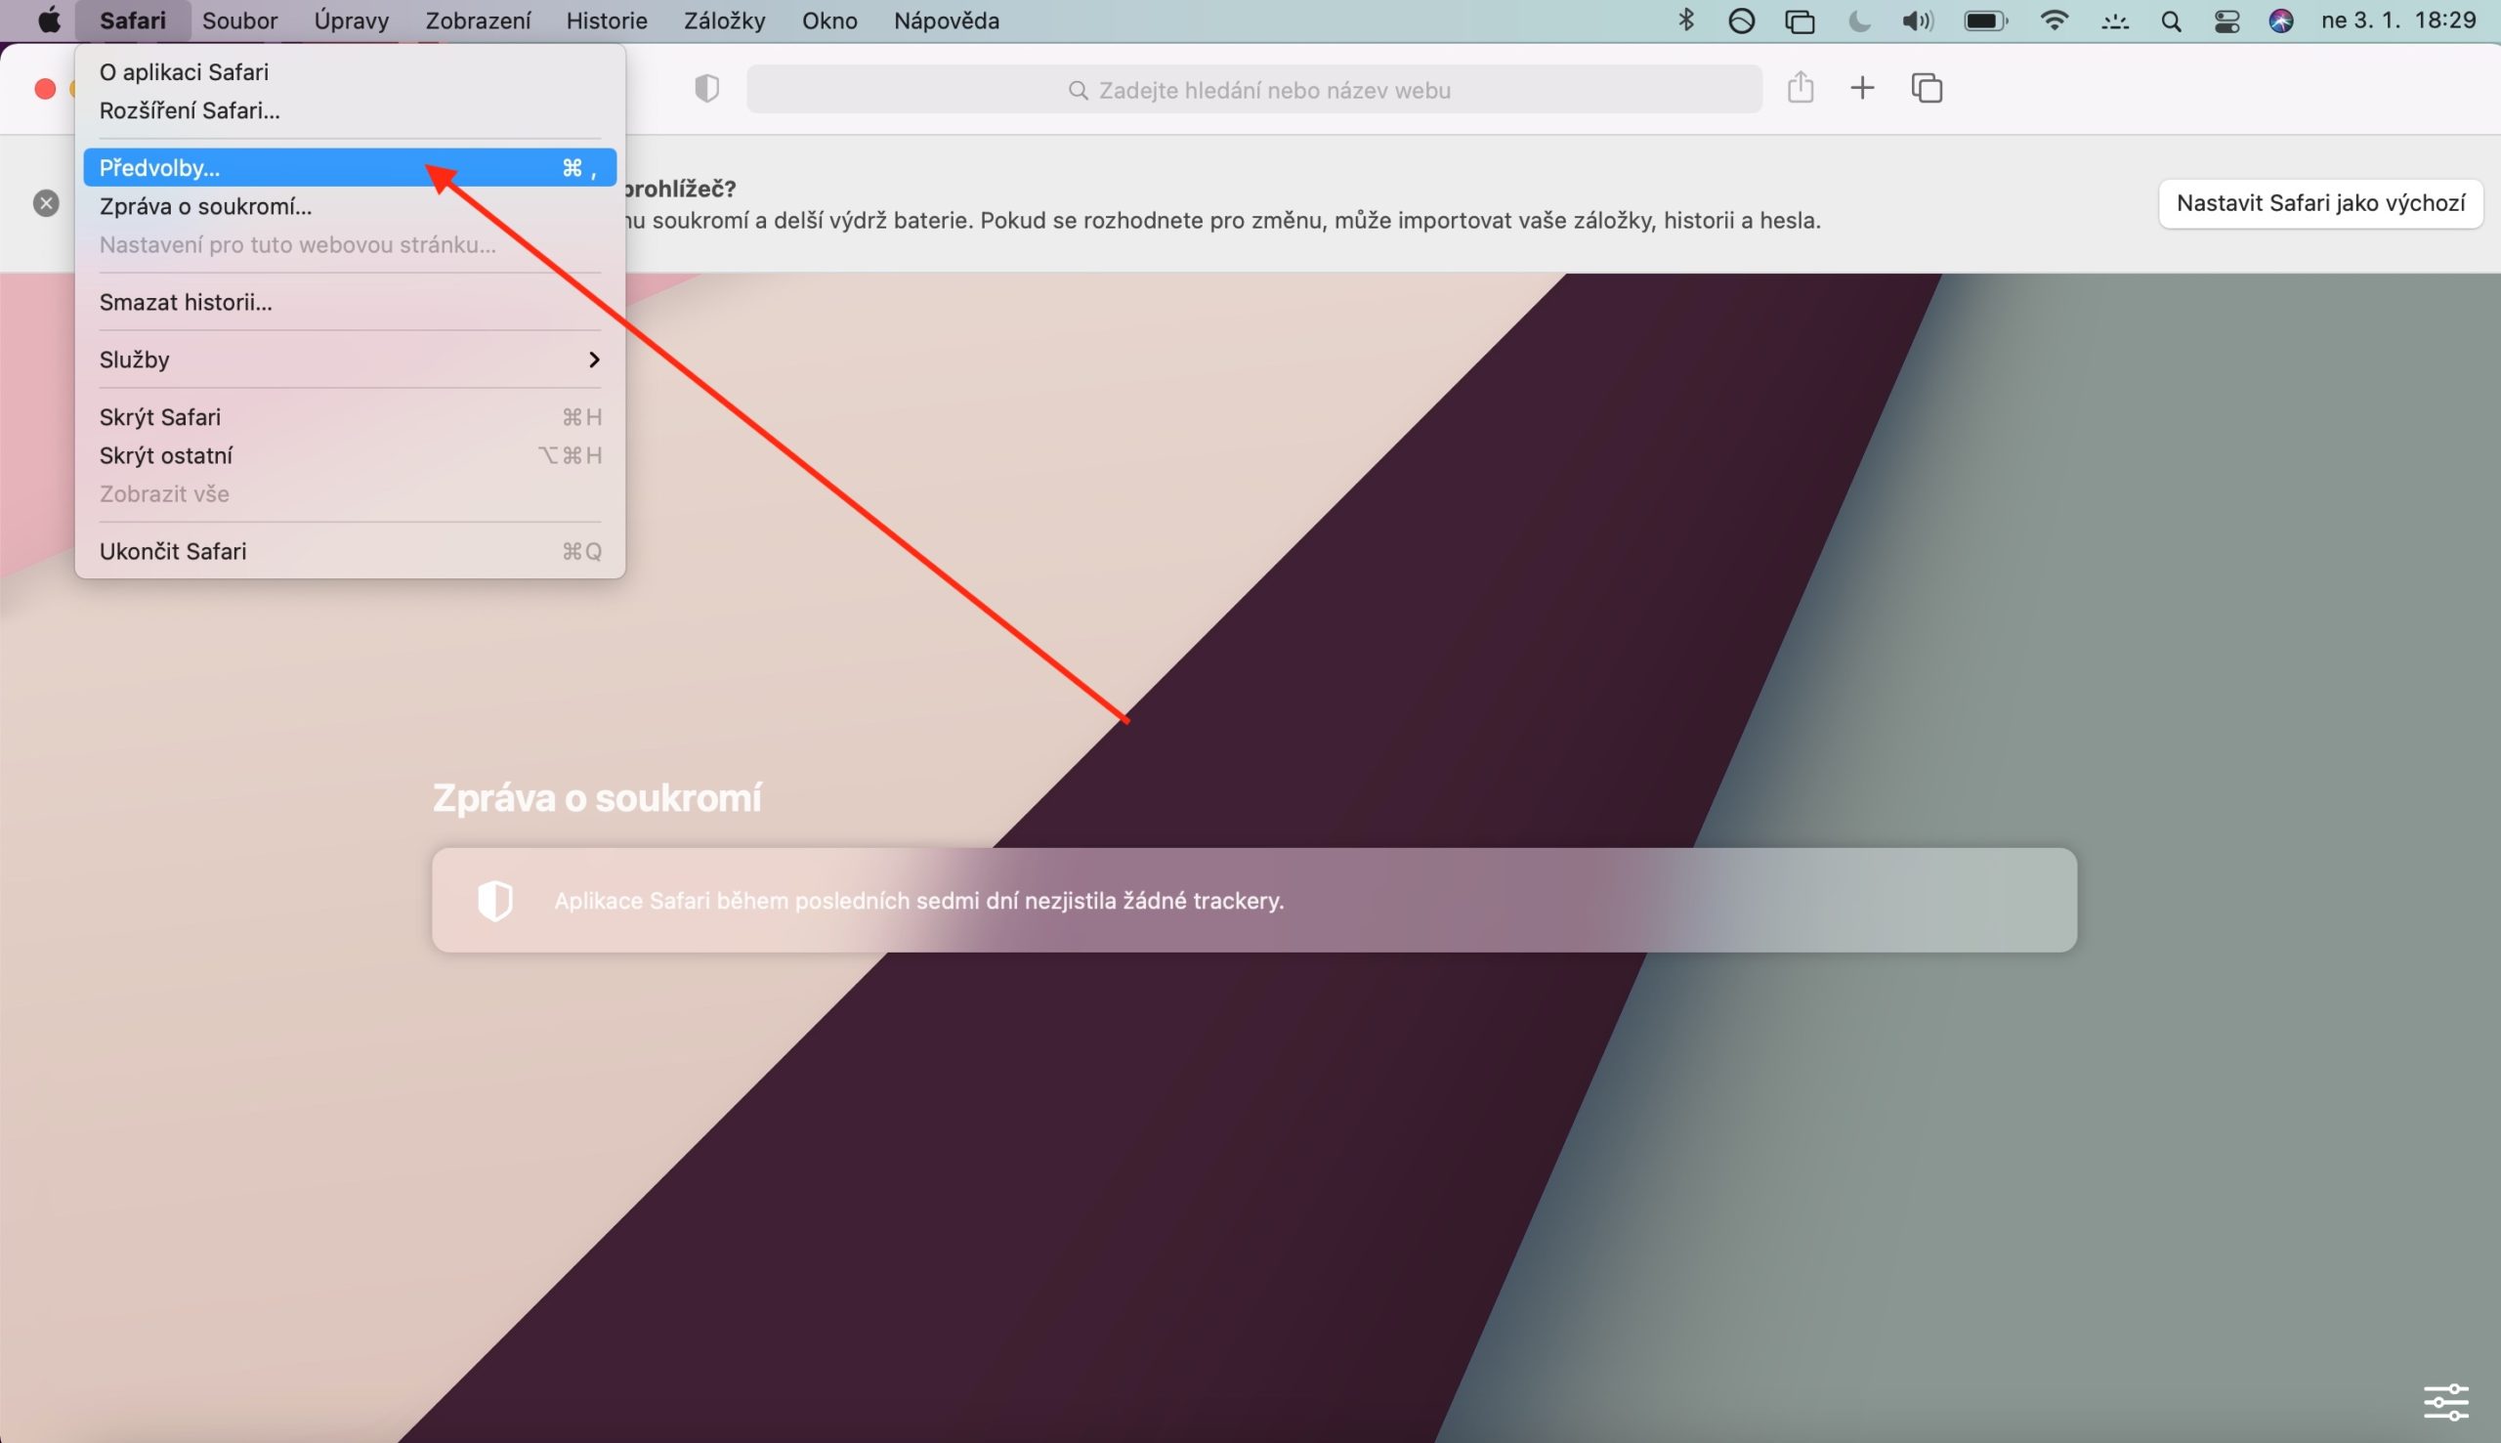
Task: Click the Do Not Disturb moon icon
Action: [1859, 21]
